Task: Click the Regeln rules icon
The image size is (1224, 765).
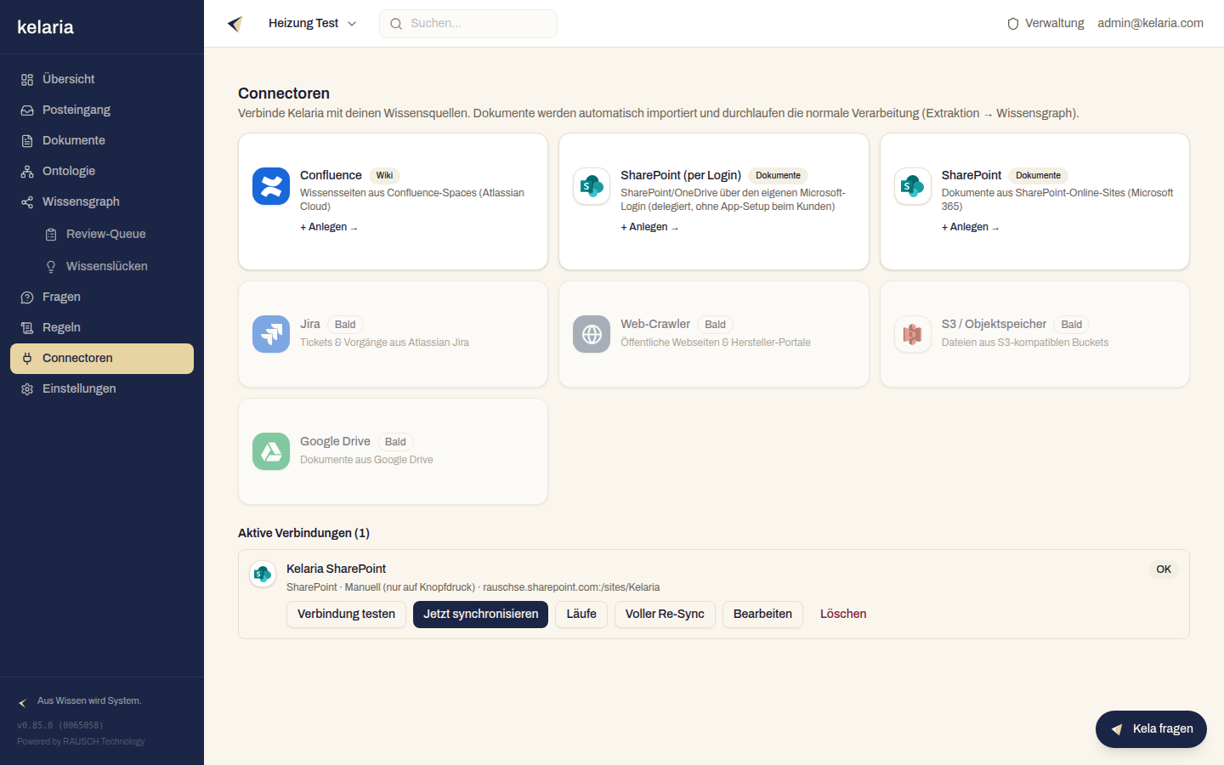Action: (27, 328)
